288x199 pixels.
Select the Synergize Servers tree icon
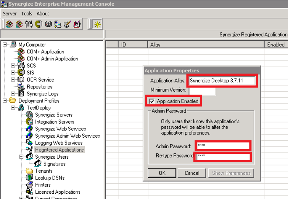30,115
